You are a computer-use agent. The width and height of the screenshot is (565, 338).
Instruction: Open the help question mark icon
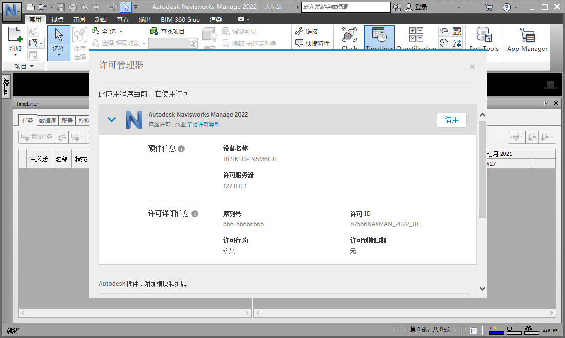[x=507, y=7]
